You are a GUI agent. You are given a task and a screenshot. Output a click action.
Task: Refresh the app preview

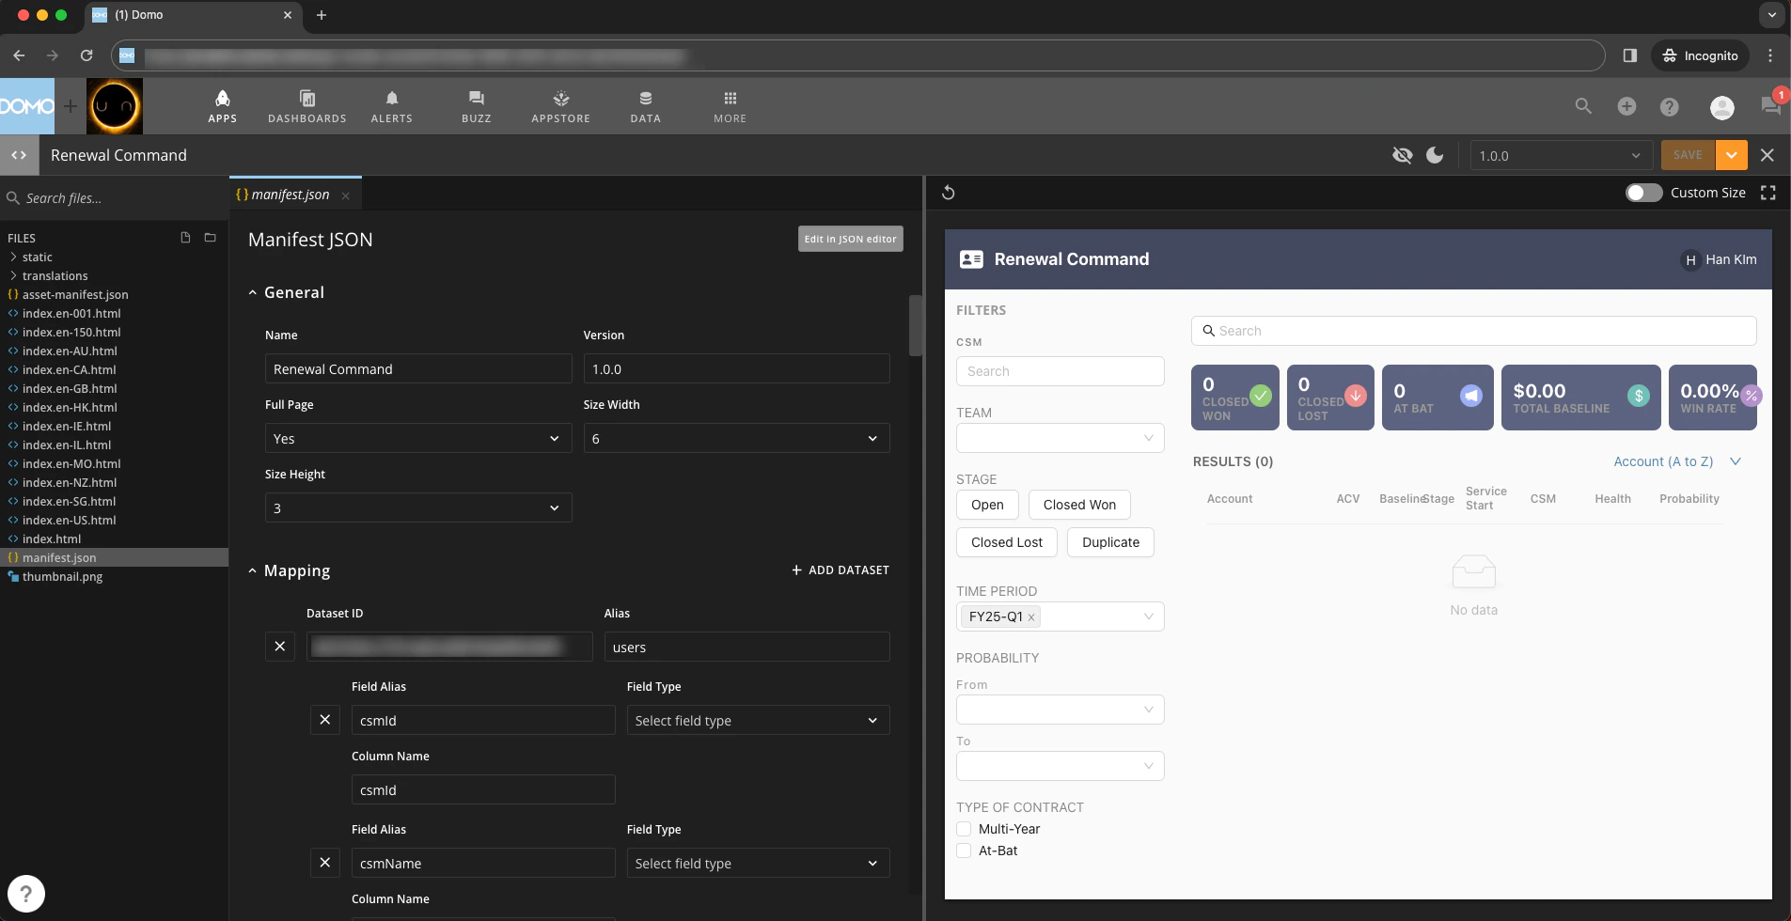tap(949, 193)
